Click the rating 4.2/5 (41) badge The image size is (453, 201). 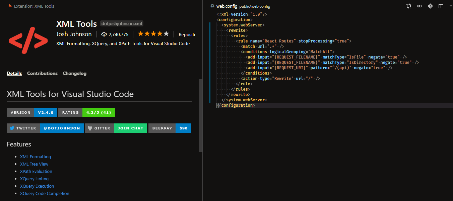86,112
